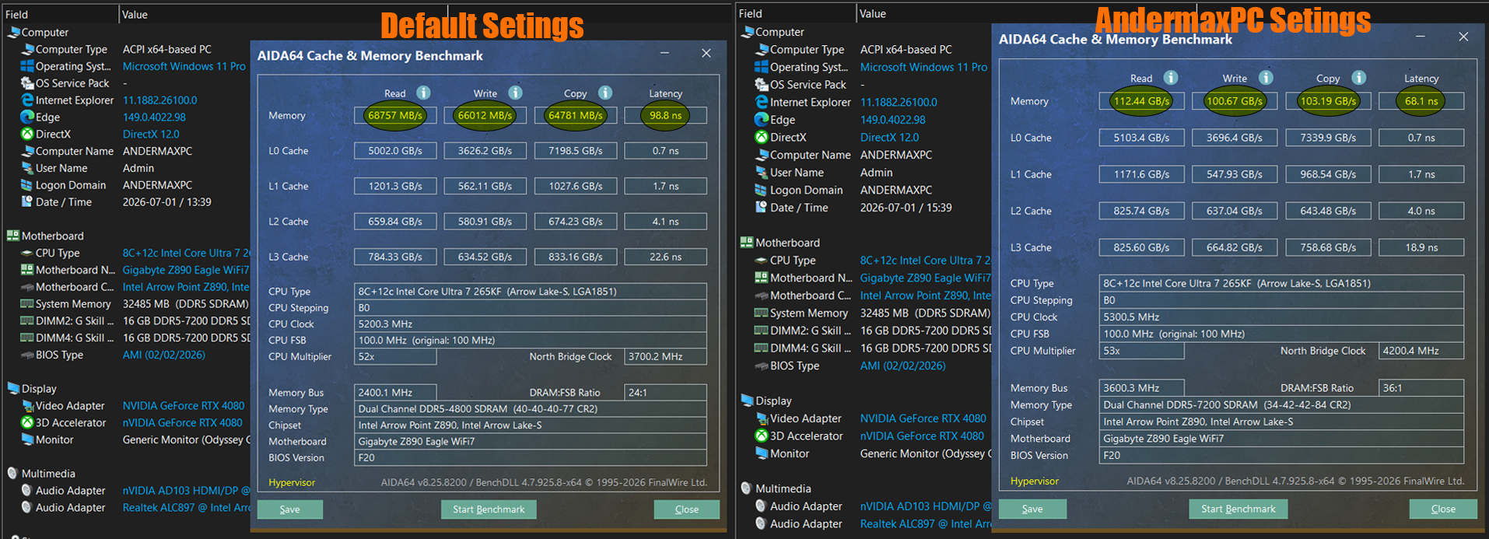Click the Value column header in Default Settings list
Screen dimensions: 1489x539
[135, 14]
